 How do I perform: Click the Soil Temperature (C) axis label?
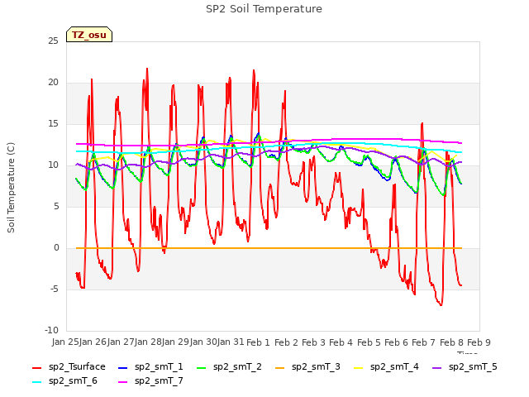click(11, 188)
